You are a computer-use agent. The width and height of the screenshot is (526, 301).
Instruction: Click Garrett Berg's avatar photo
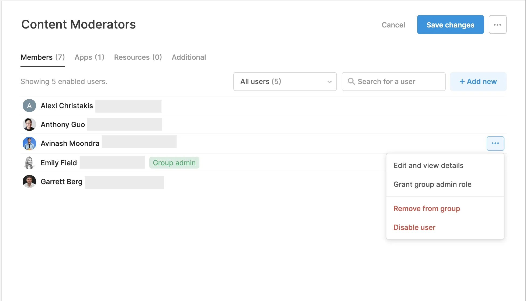pos(29,181)
